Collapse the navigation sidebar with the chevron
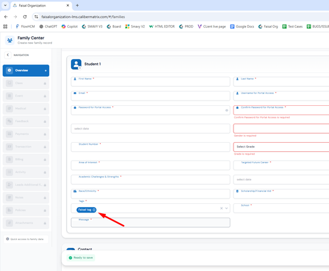This screenshot has width=329, height=271. [8, 55]
